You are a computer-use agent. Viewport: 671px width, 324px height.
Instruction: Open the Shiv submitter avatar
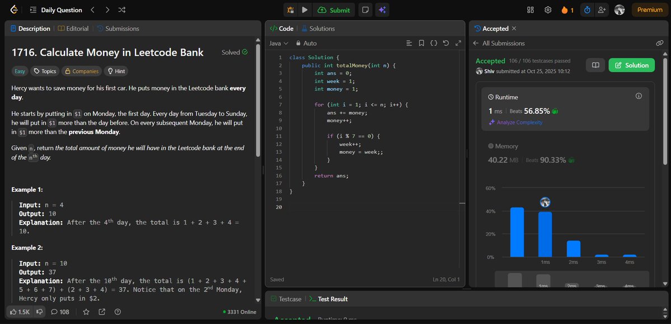coord(479,71)
